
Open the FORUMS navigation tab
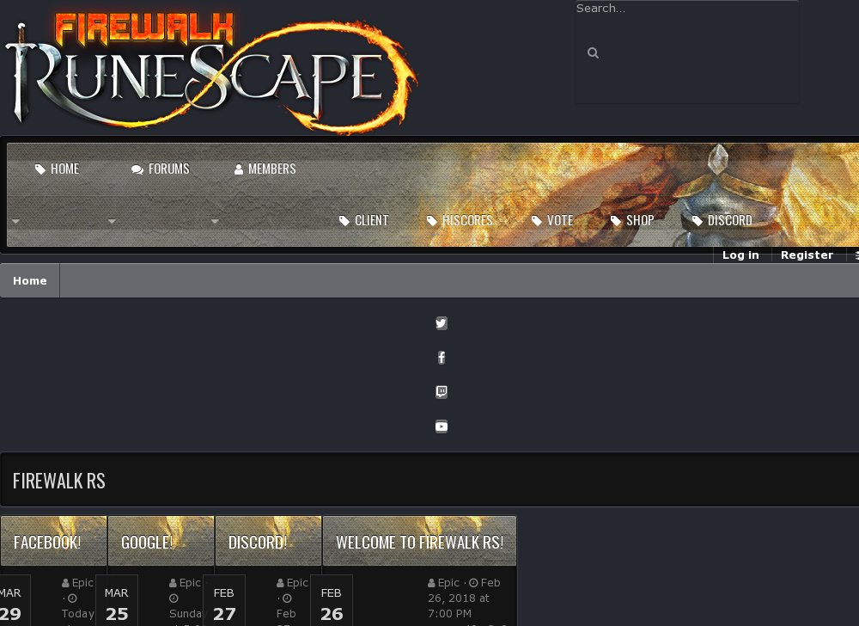(x=160, y=169)
